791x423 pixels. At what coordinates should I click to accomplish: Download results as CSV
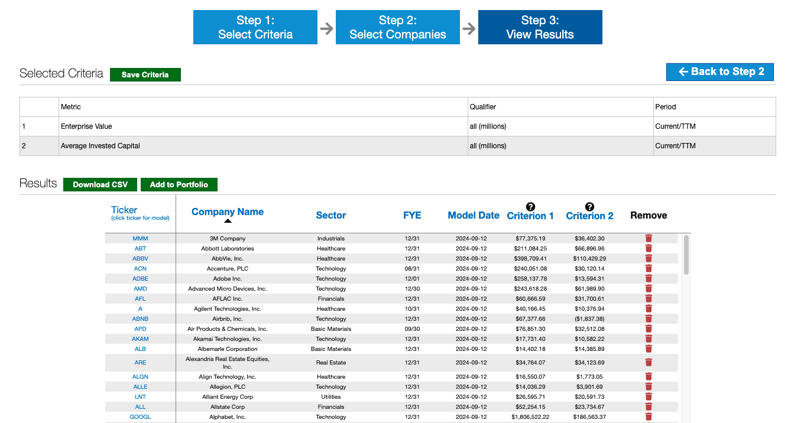tap(100, 185)
